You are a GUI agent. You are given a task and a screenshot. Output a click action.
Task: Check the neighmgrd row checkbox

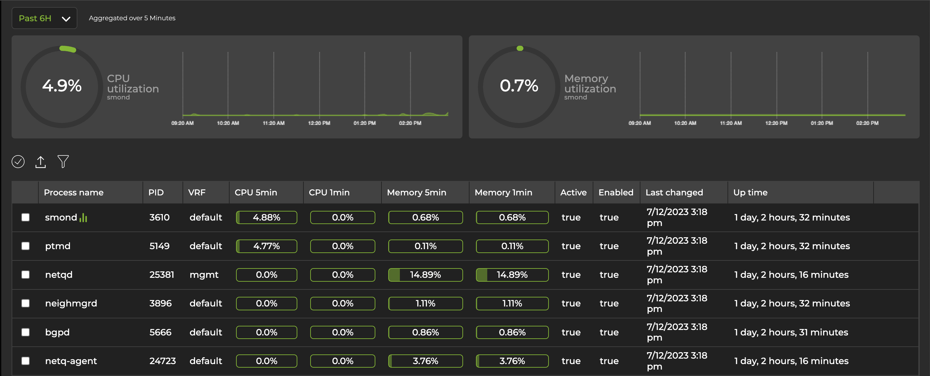(x=25, y=303)
